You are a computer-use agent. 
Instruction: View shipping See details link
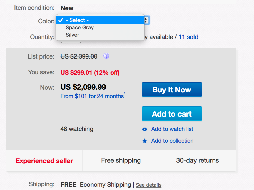click(x=148, y=185)
